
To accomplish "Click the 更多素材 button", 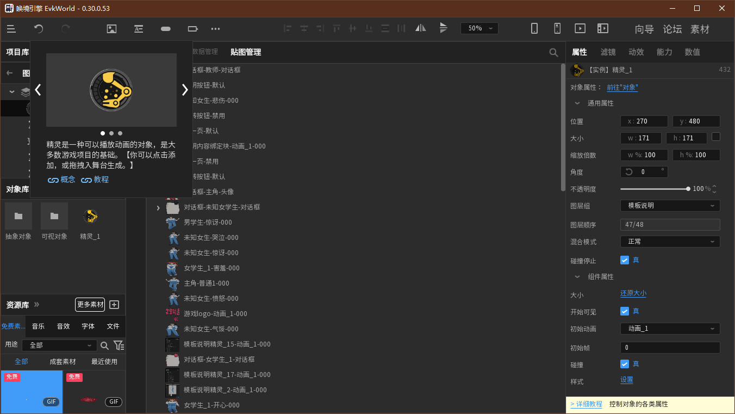I will (90, 304).
